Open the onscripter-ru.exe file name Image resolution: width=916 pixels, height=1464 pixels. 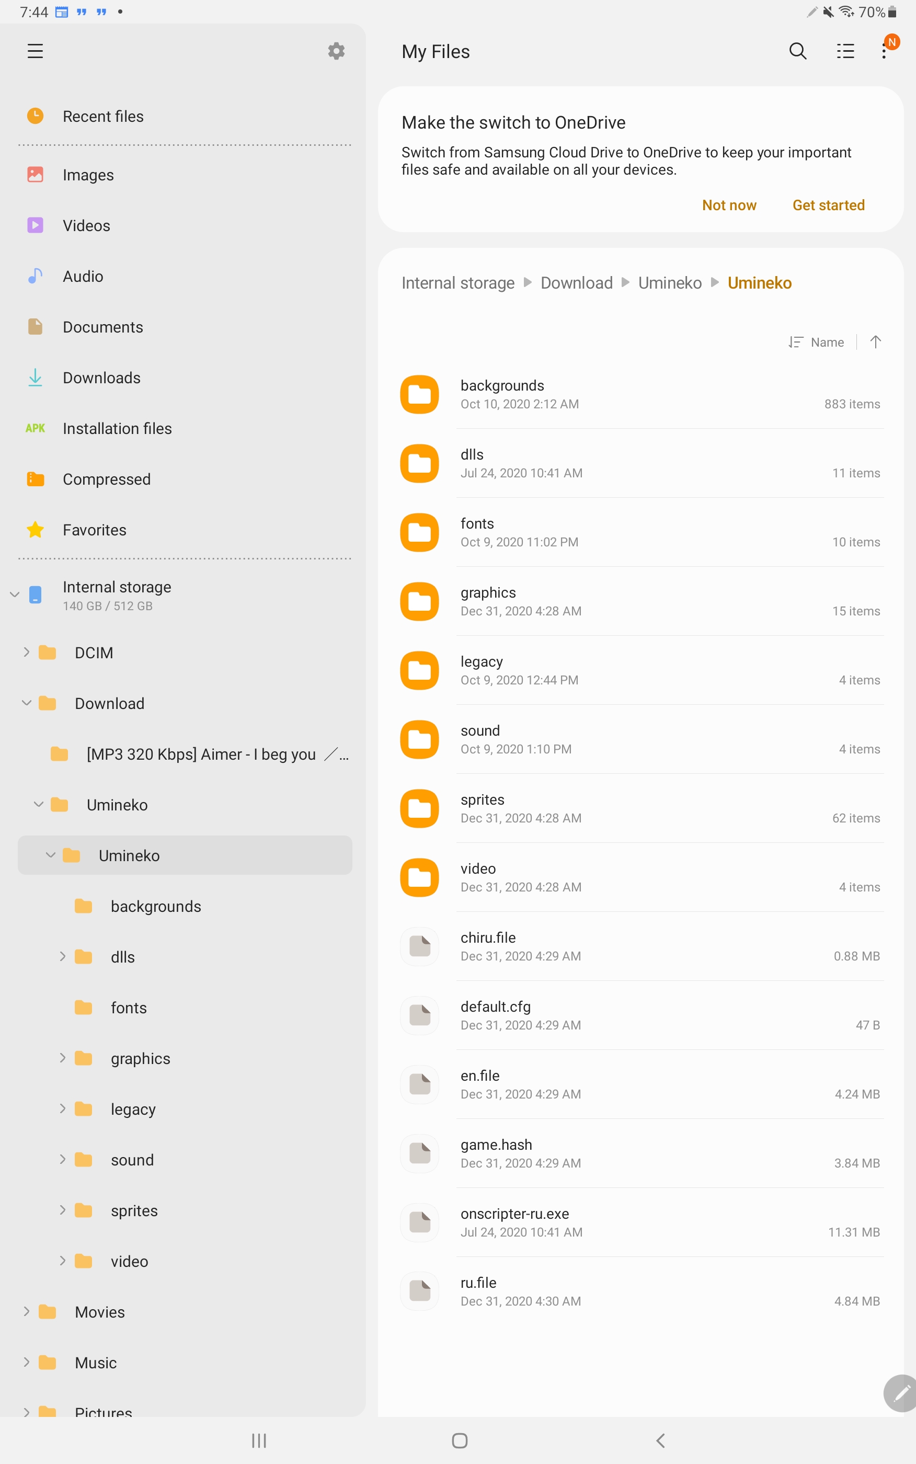(514, 1213)
